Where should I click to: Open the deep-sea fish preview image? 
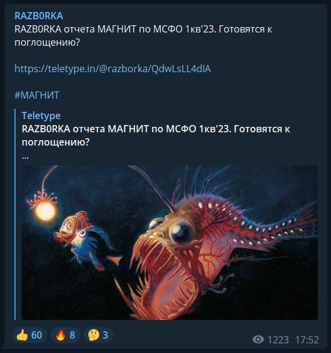(x=169, y=242)
